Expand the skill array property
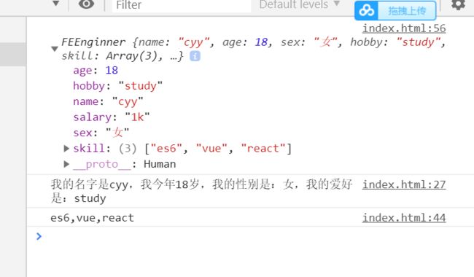474x277 pixels. [x=66, y=148]
